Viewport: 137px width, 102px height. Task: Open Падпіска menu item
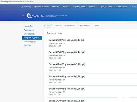[66, 7]
